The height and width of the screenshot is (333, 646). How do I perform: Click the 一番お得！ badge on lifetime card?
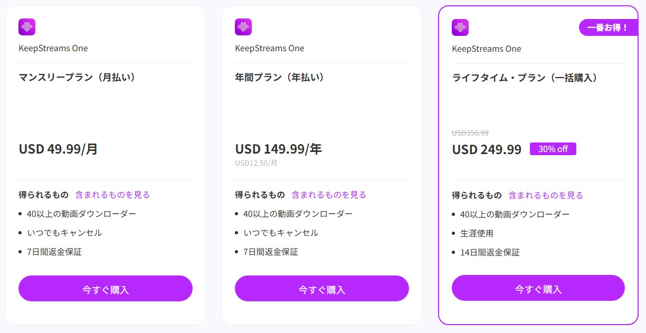click(607, 27)
